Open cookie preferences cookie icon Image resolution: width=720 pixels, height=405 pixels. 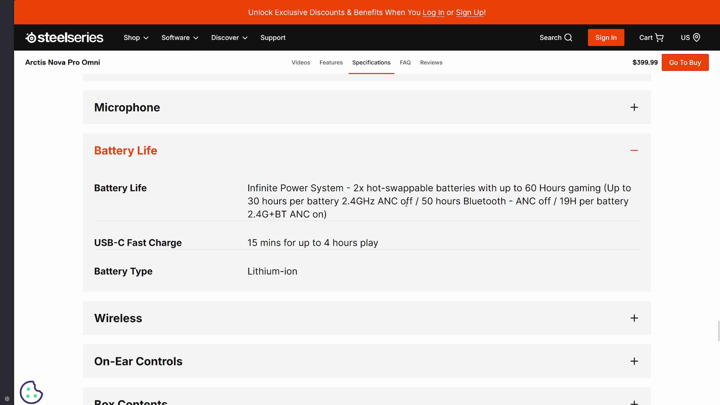[31, 392]
